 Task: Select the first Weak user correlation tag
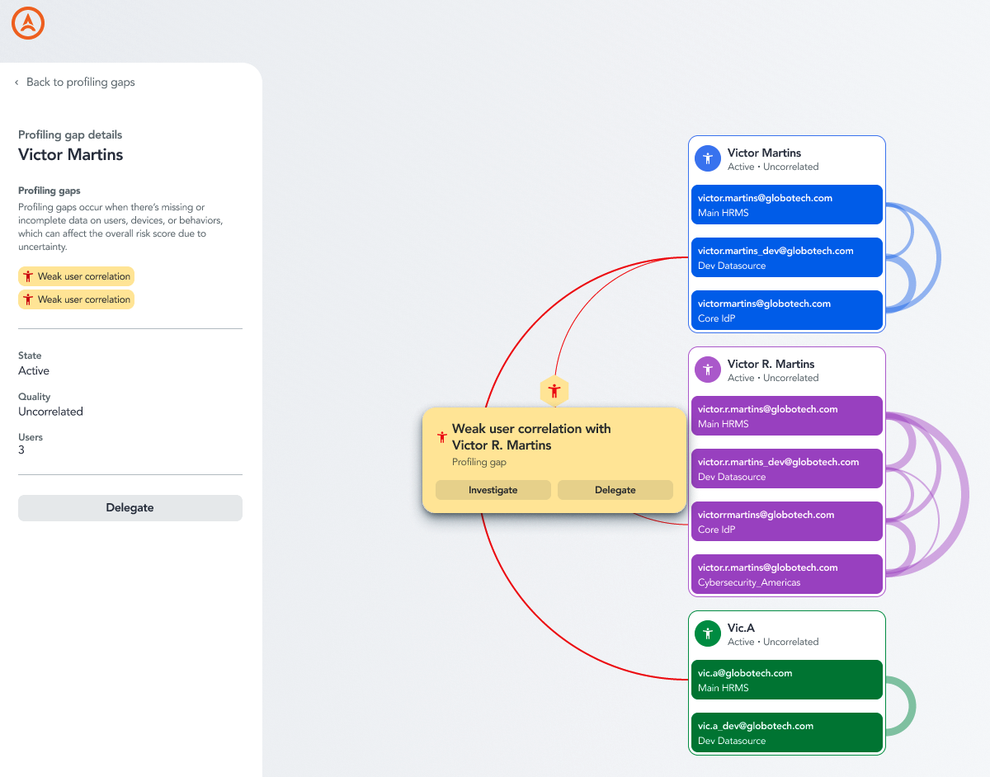(76, 276)
